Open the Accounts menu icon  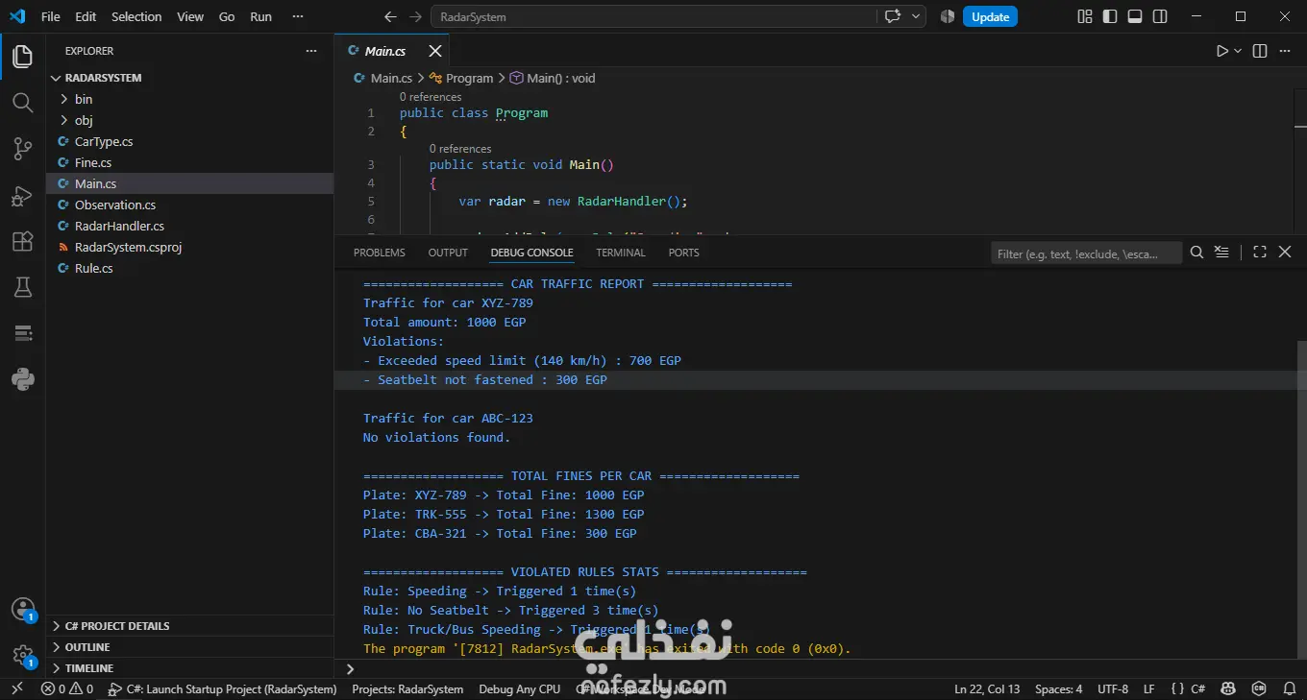point(22,609)
